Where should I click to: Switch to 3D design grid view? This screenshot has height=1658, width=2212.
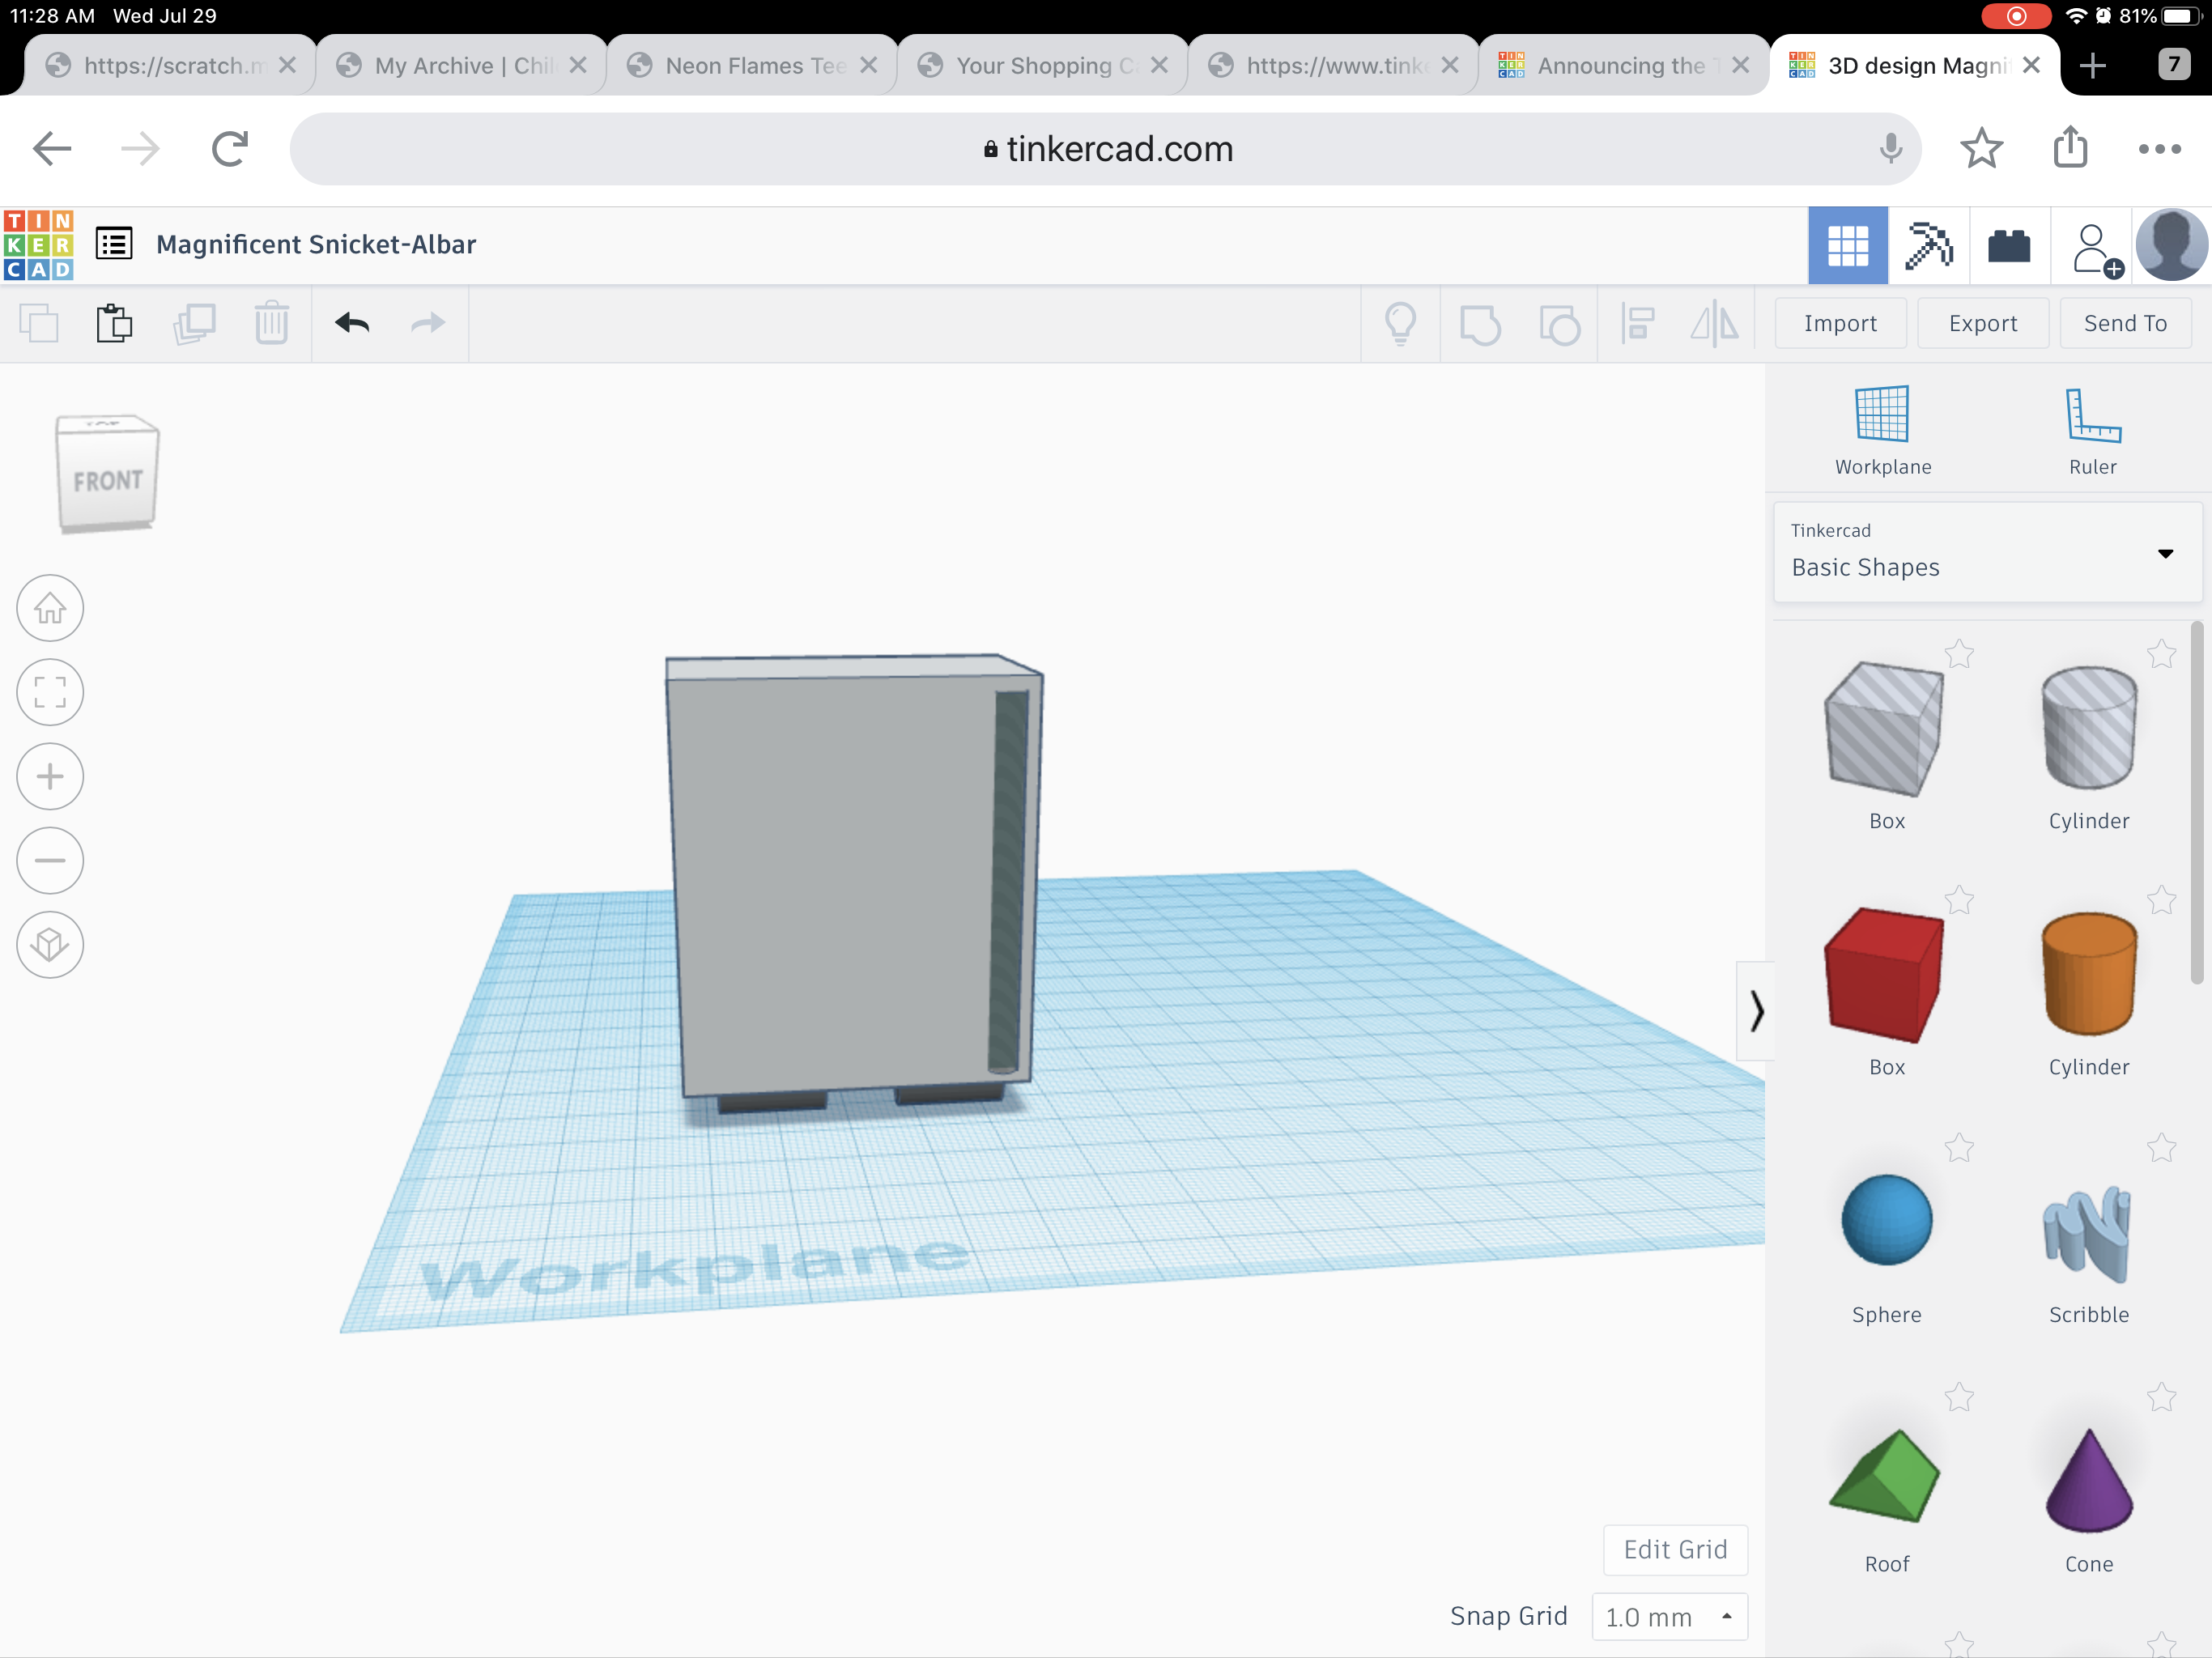click(x=1847, y=246)
